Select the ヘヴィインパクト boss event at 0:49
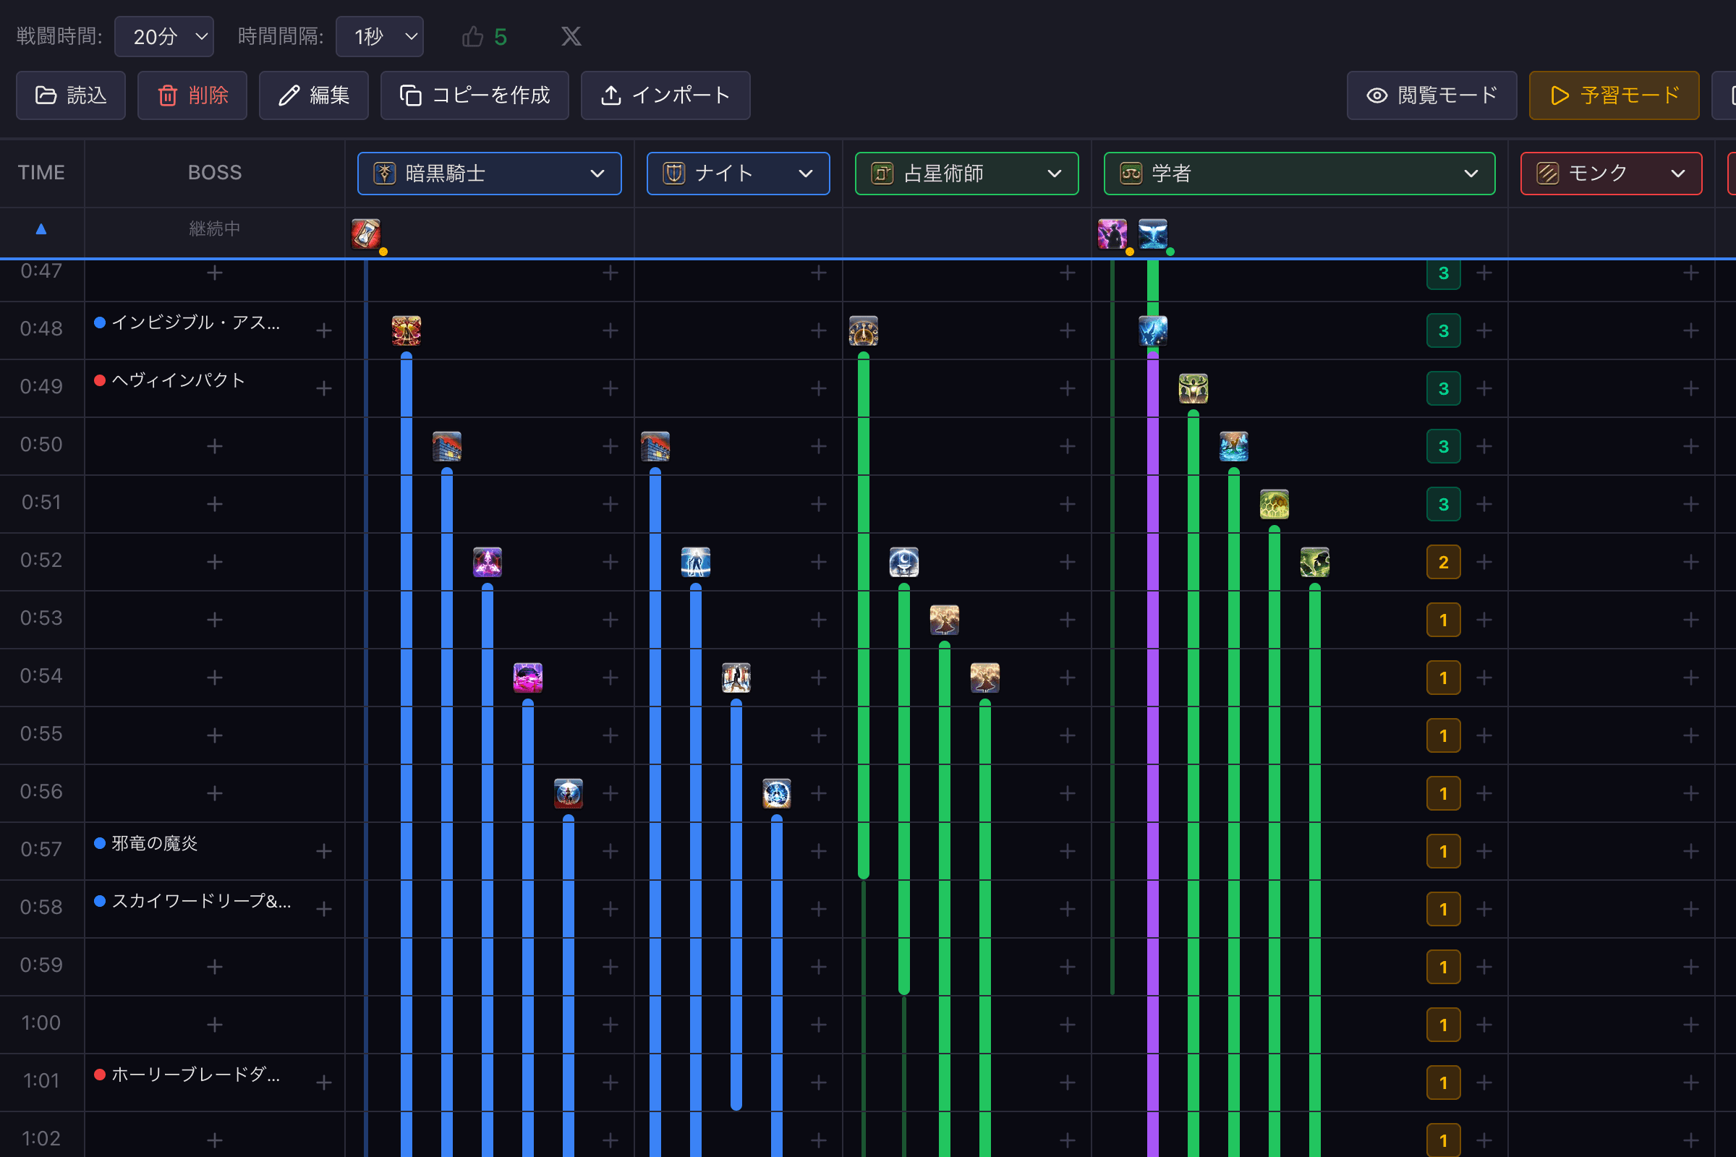Viewport: 1736px width, 1157px height. (178, 380)
